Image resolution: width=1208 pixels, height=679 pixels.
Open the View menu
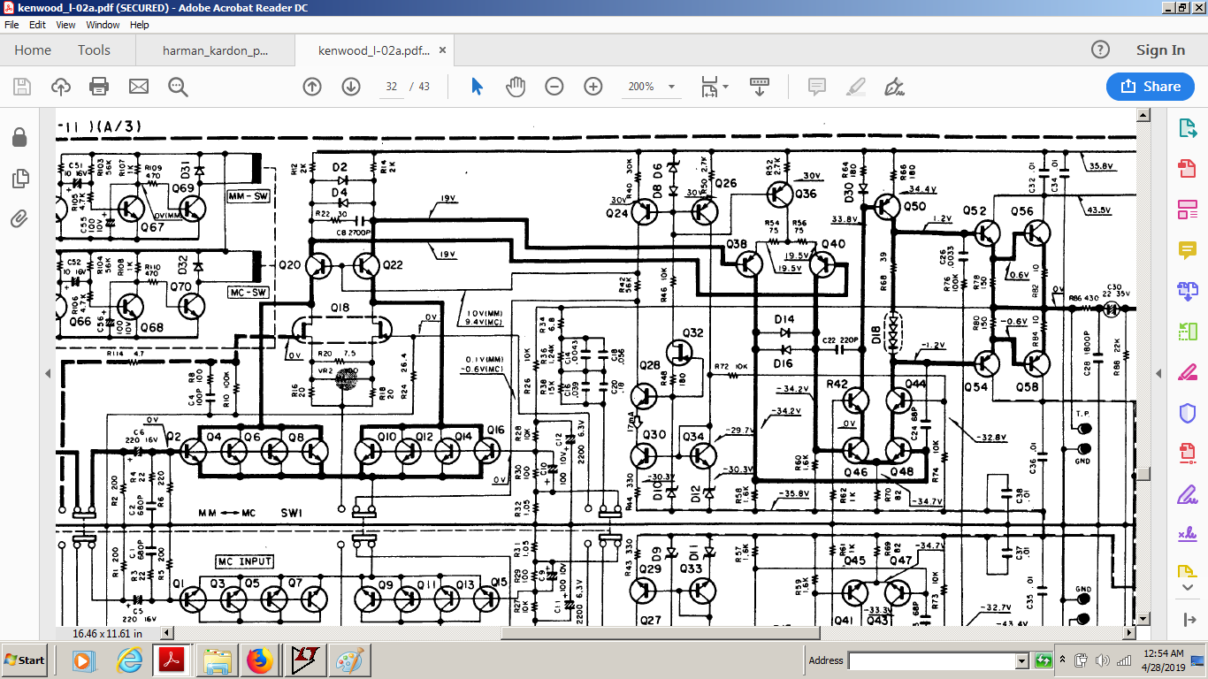(65, 25)
